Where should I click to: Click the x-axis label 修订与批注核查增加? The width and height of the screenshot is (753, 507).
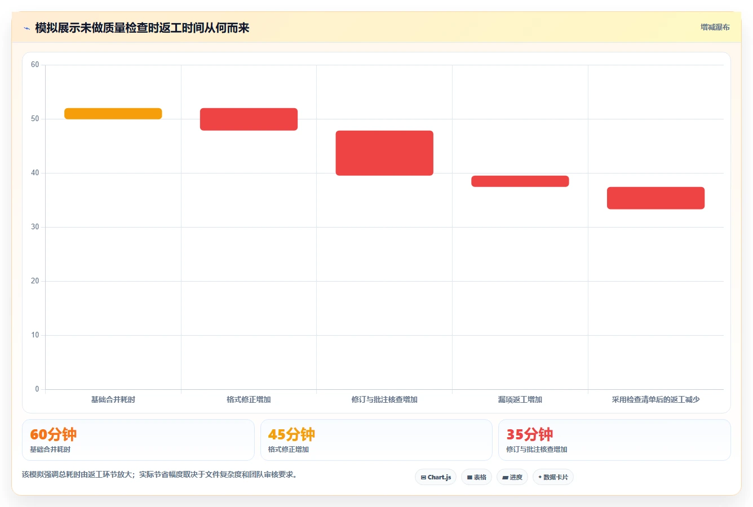[x=384, y=399]
